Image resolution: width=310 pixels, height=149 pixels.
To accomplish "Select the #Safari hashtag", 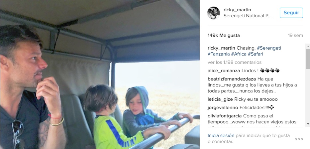I will pyautogui.click(x=256, y=54).
